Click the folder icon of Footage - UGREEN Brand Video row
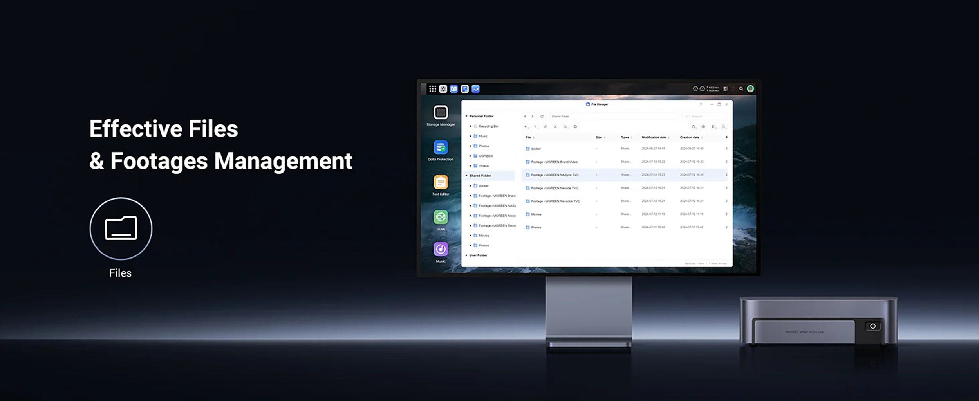This screenshot has width=979, height=401. pyautogui.click(x=527, y=162)
